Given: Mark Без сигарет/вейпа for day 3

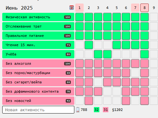Looking at the screenshot, I should 98,82.
